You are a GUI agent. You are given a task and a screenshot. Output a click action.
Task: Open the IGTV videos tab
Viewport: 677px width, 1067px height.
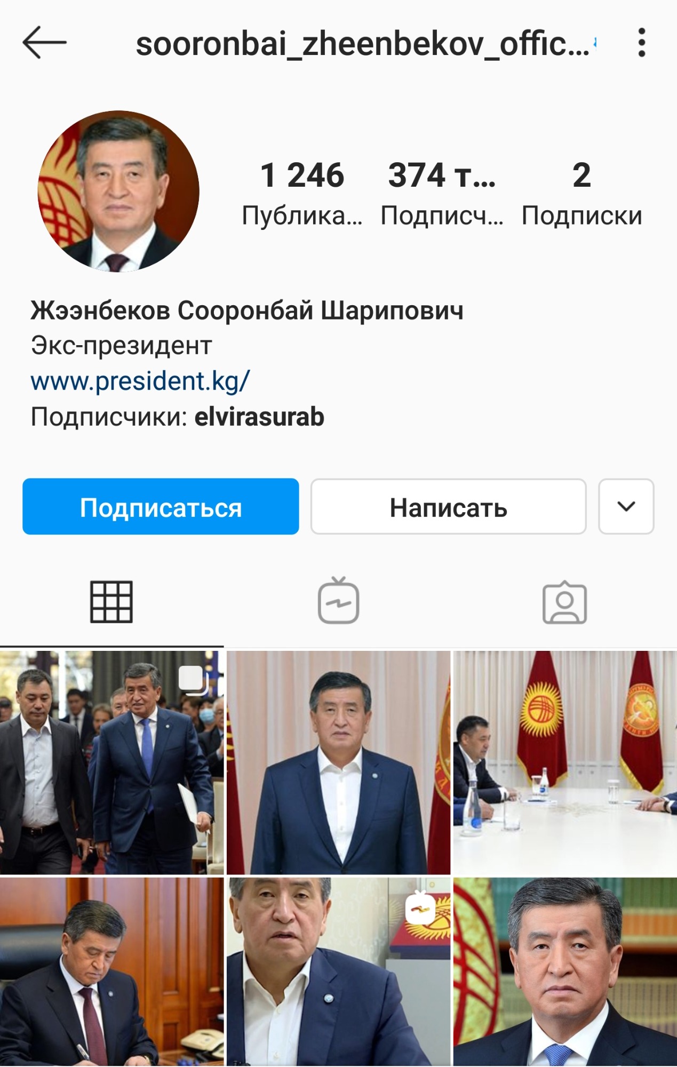pyautogui.click(x=338, y=601)
